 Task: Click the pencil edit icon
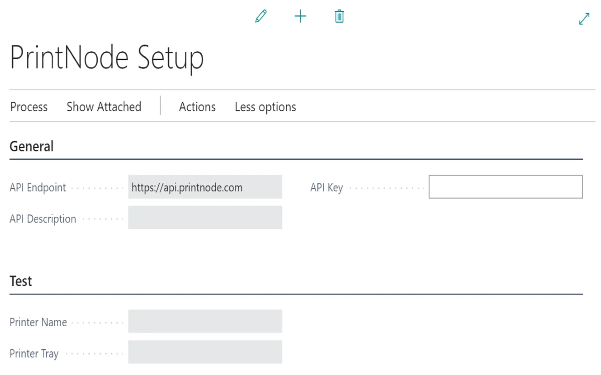(261, 16)
